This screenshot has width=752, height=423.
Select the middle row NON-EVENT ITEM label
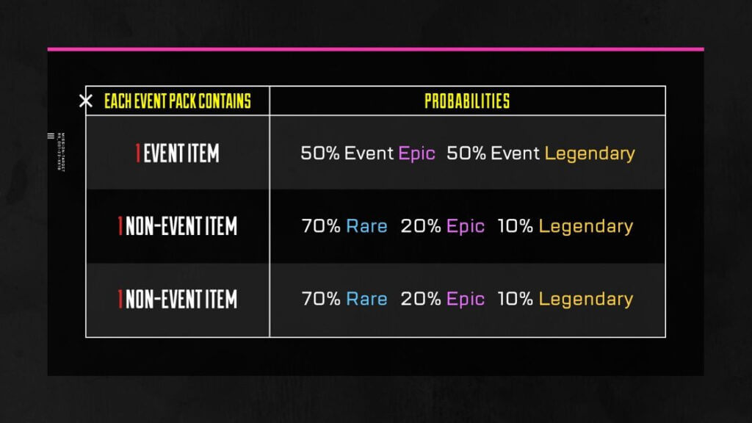(x=178, y=226)
